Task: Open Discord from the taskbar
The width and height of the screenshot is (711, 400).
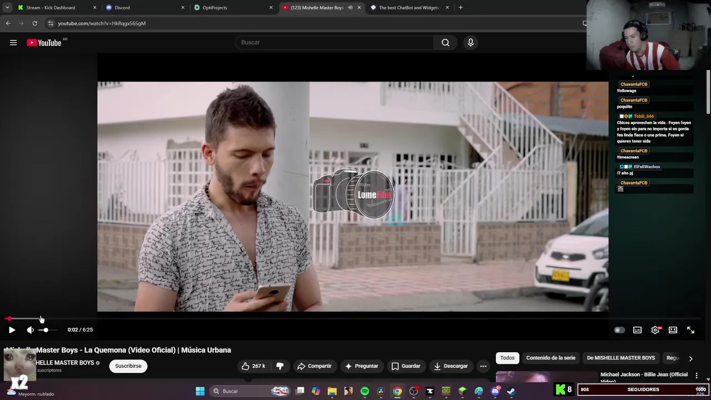Action: pyautogui.click(x=495, y=391)
